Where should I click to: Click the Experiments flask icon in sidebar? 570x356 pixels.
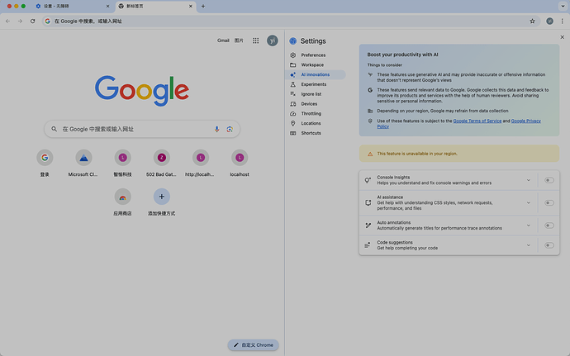[293, 84]
